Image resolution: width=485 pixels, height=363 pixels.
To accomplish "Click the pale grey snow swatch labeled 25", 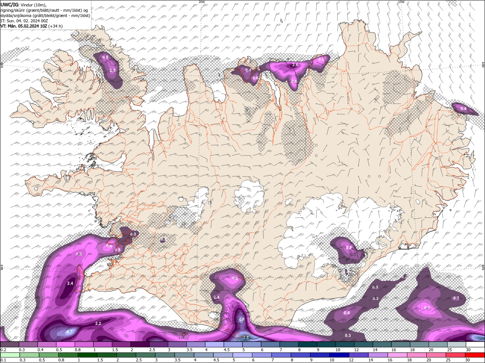I will coord(457,344).
